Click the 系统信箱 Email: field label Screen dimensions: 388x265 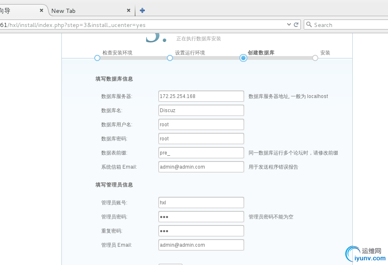pos(119,167)
